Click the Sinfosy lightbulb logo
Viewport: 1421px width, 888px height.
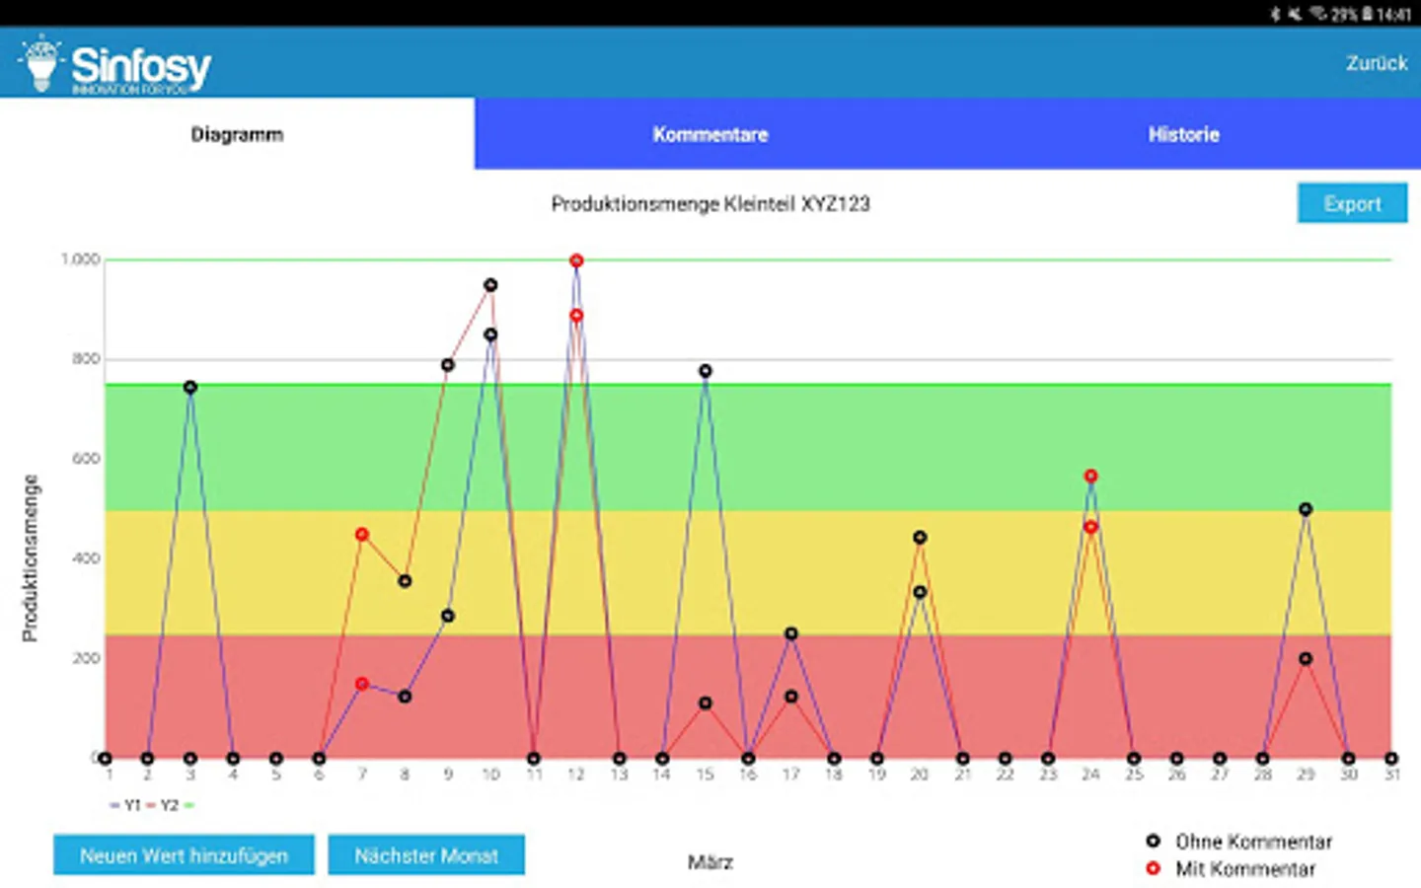[x=40, y=63]
